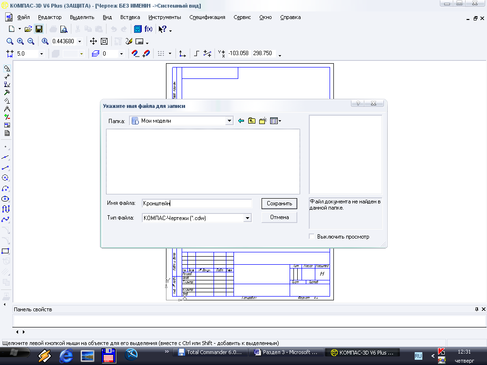The image size is (487, 365).
Task: Open the Инструменты menu
Action: 165,17
